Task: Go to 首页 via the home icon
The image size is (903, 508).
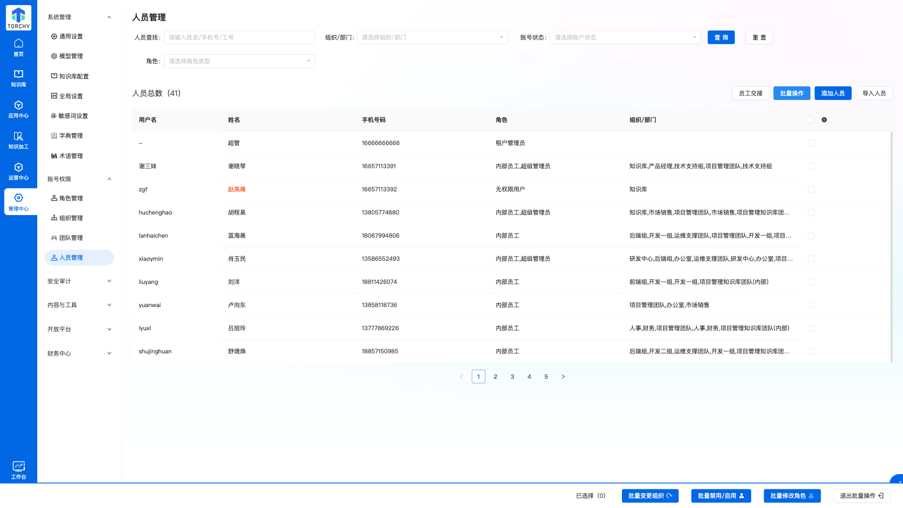Action: click(x=19, y=47)
